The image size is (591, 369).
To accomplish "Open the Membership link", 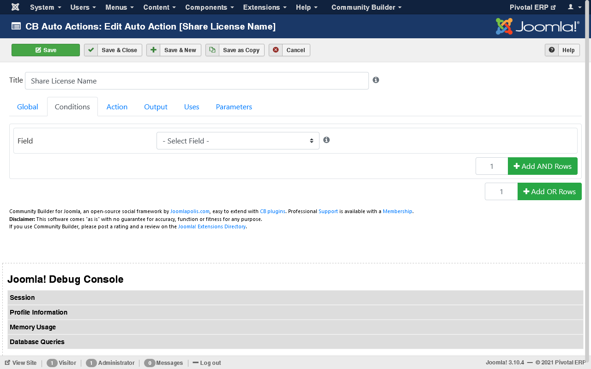I will (x=398, y=211).
